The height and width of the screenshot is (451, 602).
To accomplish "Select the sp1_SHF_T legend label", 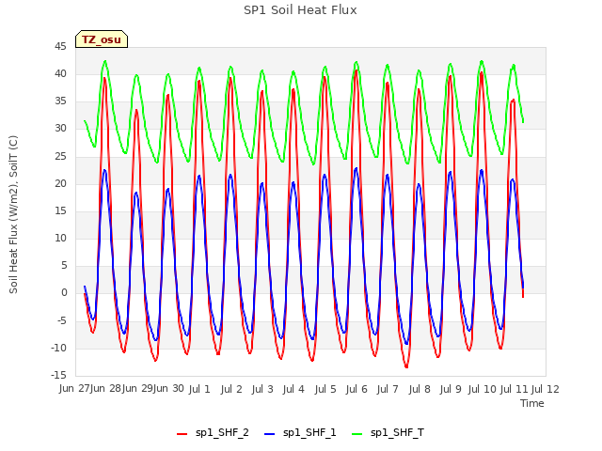I will (x=397, y=433).
